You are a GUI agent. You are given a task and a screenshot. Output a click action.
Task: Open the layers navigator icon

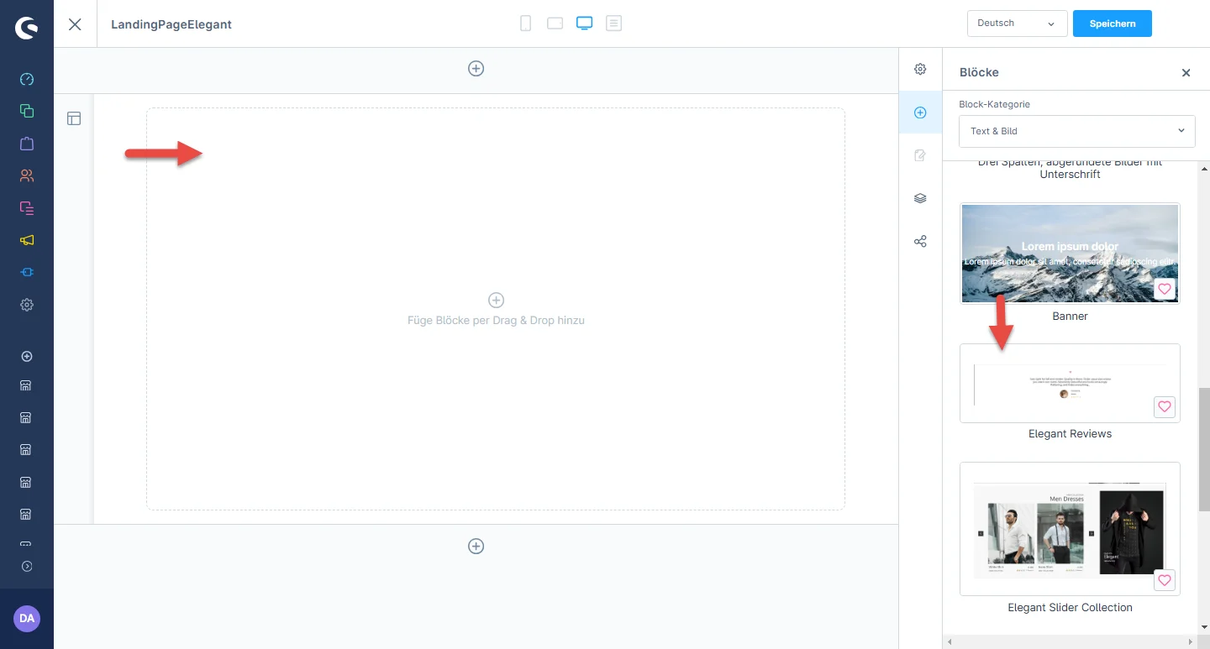(920, 198)
